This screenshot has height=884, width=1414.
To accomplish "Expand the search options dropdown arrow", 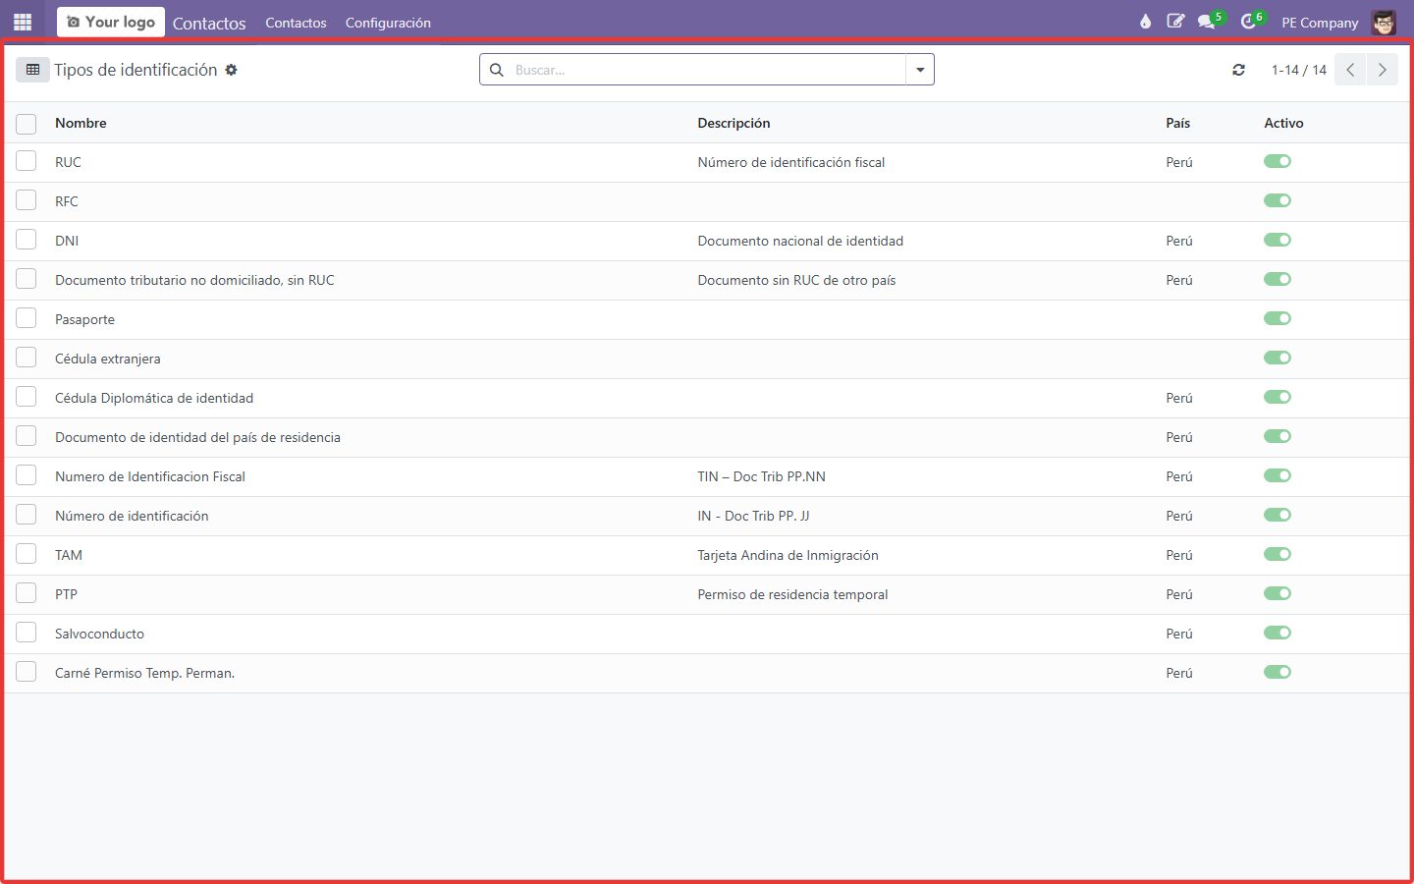I will [x=920, y=70].
